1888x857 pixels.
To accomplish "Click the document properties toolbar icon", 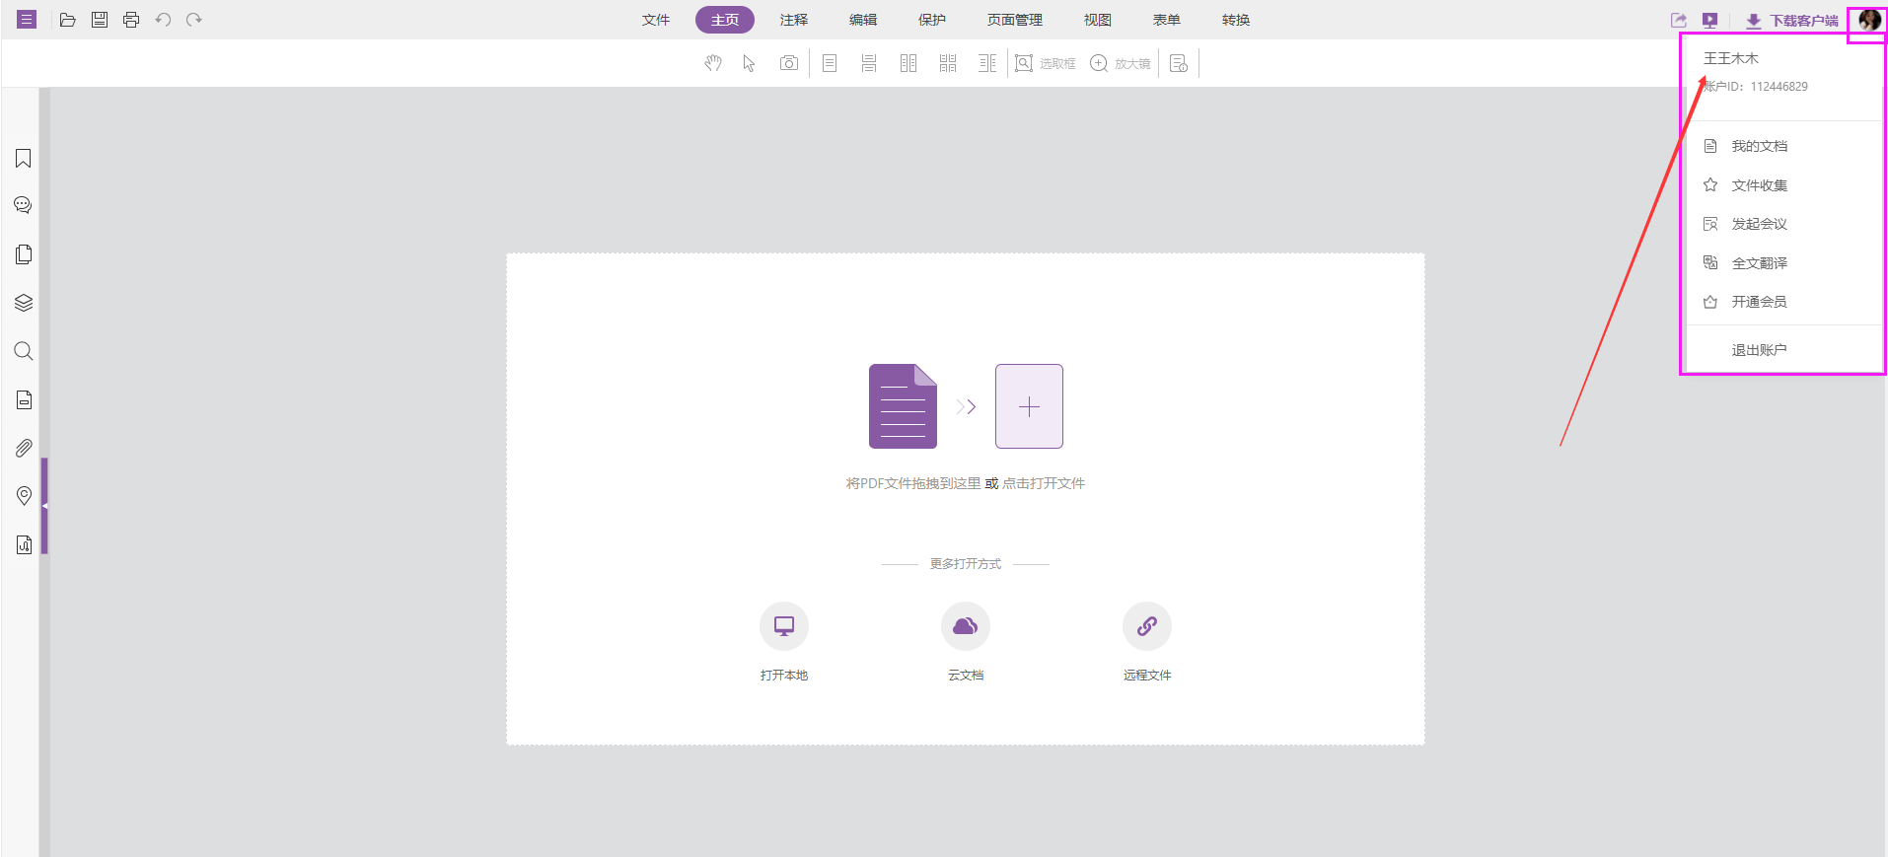I will 1179,63.
